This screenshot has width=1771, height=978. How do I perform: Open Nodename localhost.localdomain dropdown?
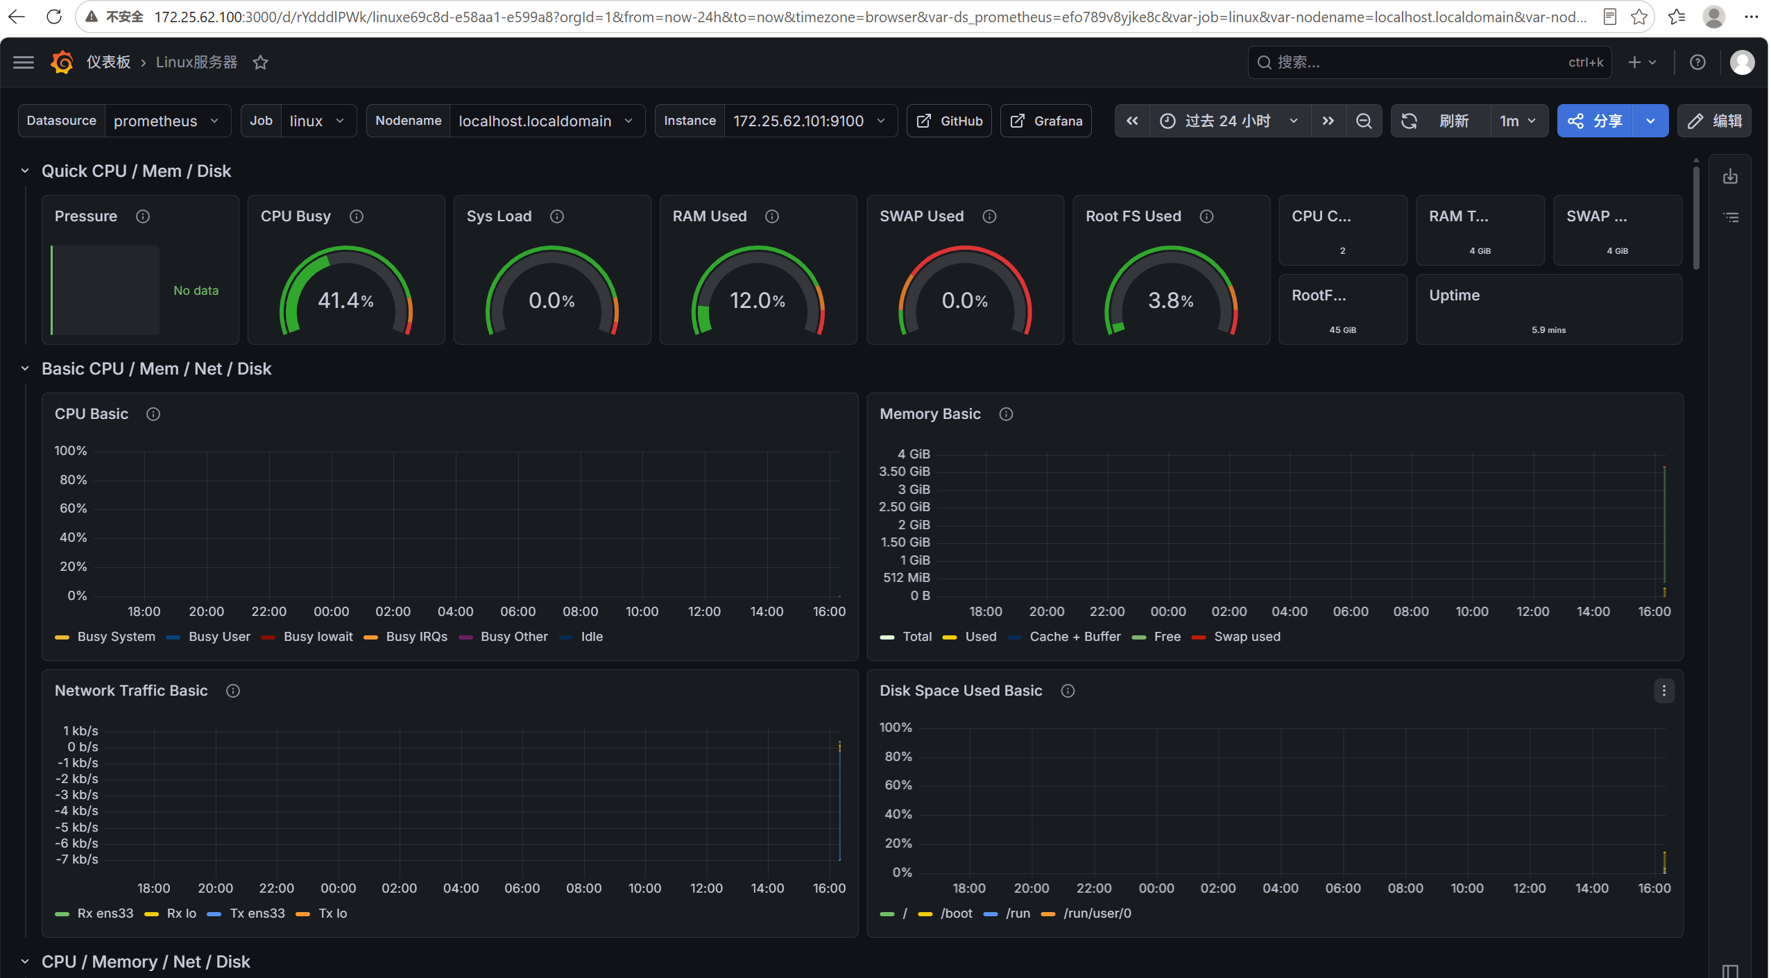[547, 121]
